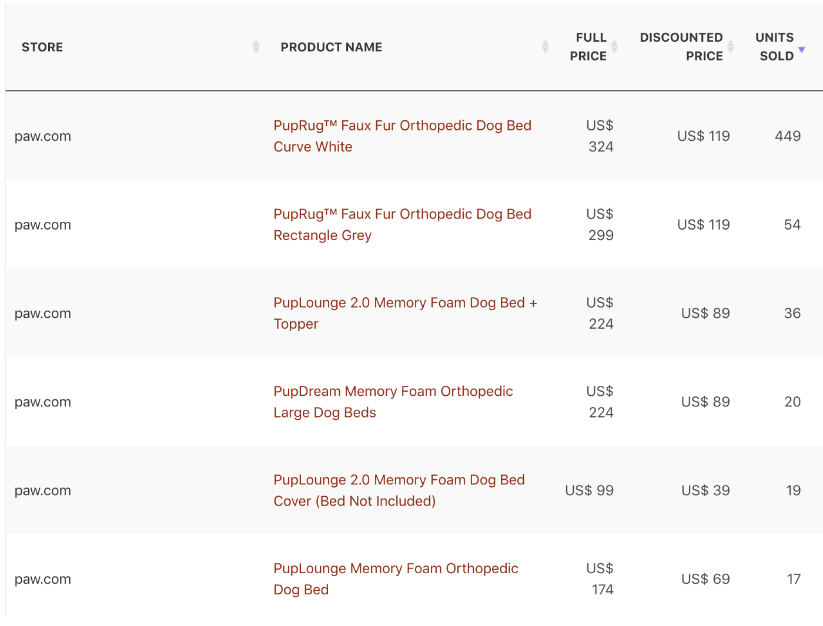823x626 pixels.
Task: Select the US$ 39 discounted price cell
Action: pos(705,490)
